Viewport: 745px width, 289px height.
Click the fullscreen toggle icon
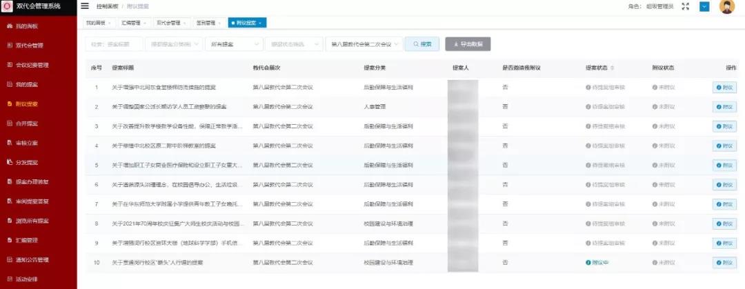(685, 6)
